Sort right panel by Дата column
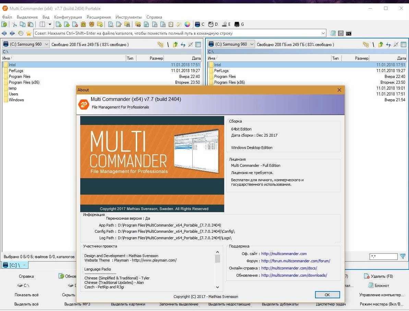Viewport: 409px width, 311px height. tap(388, 58)
